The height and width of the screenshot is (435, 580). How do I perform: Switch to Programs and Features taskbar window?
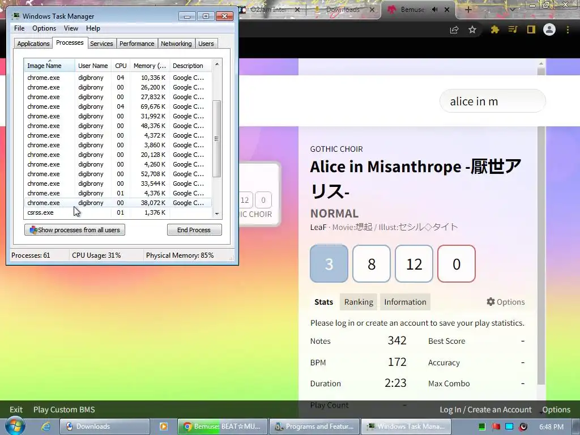[314, 427]
